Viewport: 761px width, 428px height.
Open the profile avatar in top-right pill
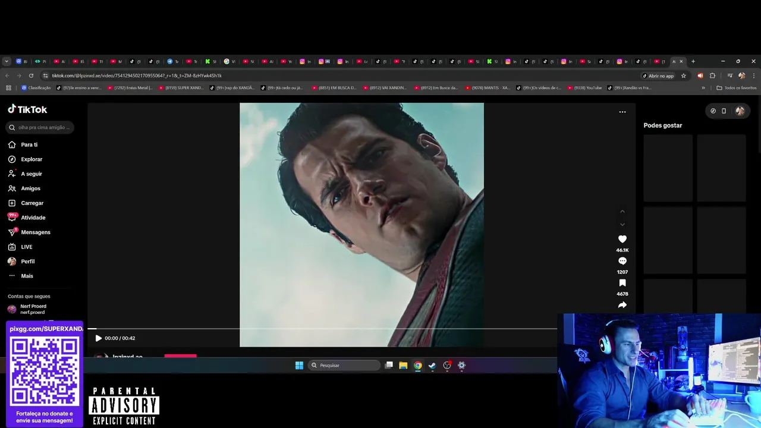[x=740, y=111]
